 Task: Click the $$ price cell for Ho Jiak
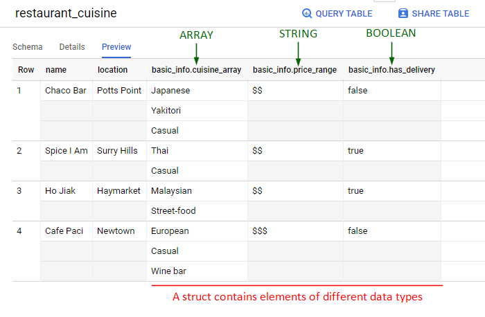click(x=295, y=191)
